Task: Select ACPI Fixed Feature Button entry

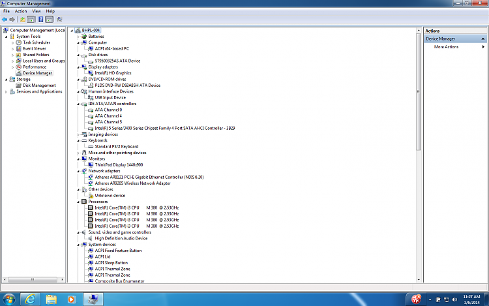Action: 118,251
